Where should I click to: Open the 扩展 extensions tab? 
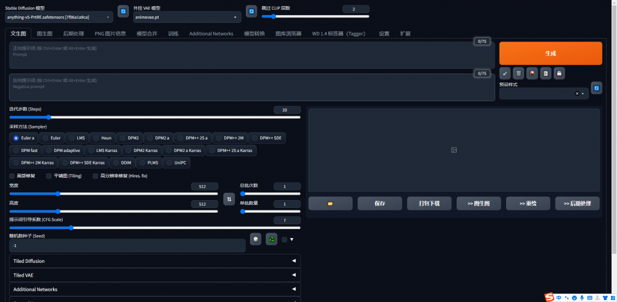pos(406,34)
